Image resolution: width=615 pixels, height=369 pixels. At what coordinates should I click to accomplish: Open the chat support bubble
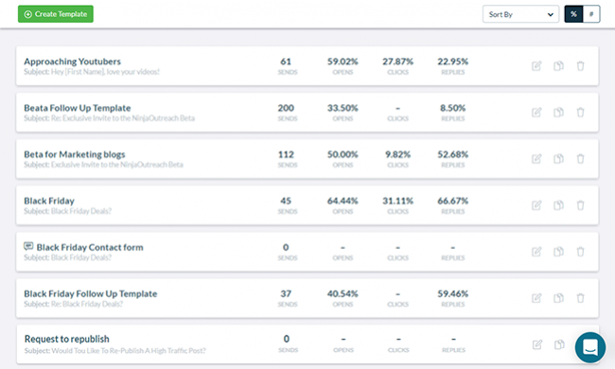(590, 347)
